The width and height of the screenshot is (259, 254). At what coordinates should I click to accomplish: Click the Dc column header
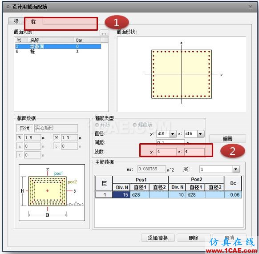pyautogui.click(x=233, y=183)
